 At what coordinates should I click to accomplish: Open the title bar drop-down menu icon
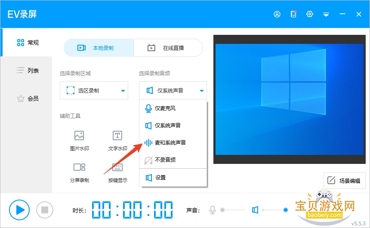click(326, 15)
